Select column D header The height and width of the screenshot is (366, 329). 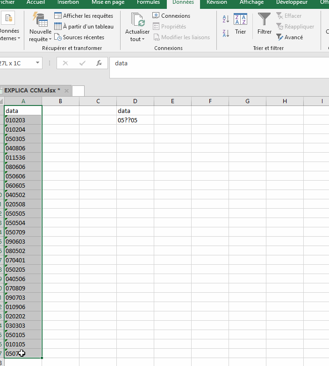click(x=136, y=101)
